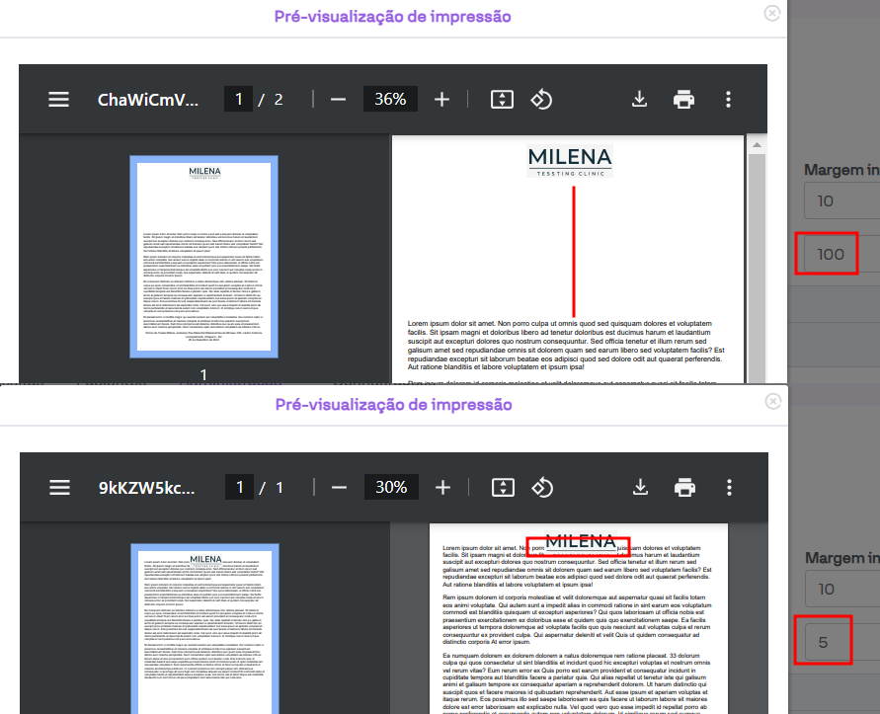Download the ChaWiCmV PDF file
Viewport: 880px width, 714px height.
[639, 100]
